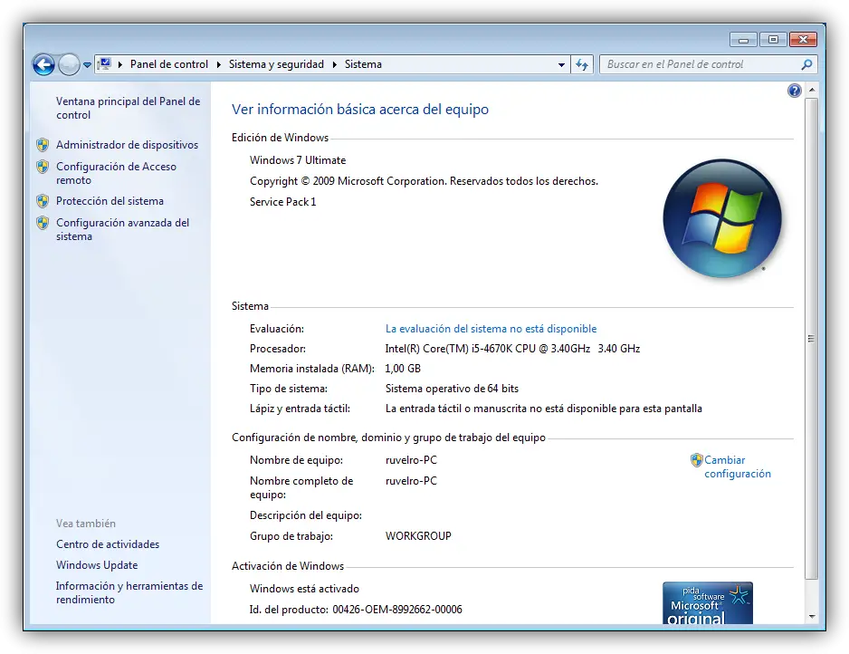Click the 1,00 GB memory value
Screen dimensions: 849x654
[x=403, y=369]
